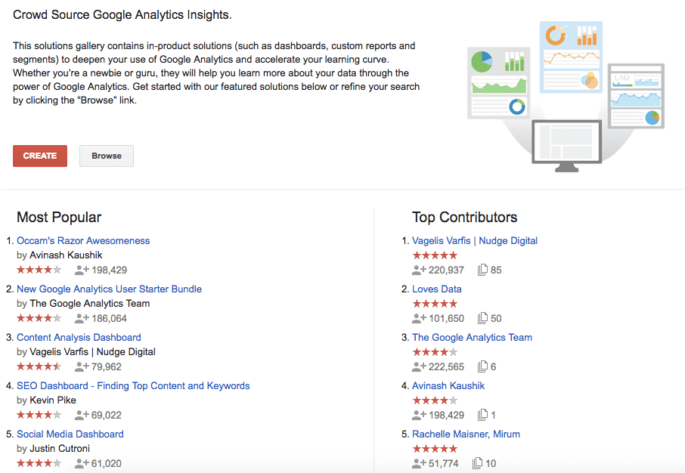This screenshot has height=473, width=685.
Task: Click users icon beside 69,022
Action: (82, 416)
